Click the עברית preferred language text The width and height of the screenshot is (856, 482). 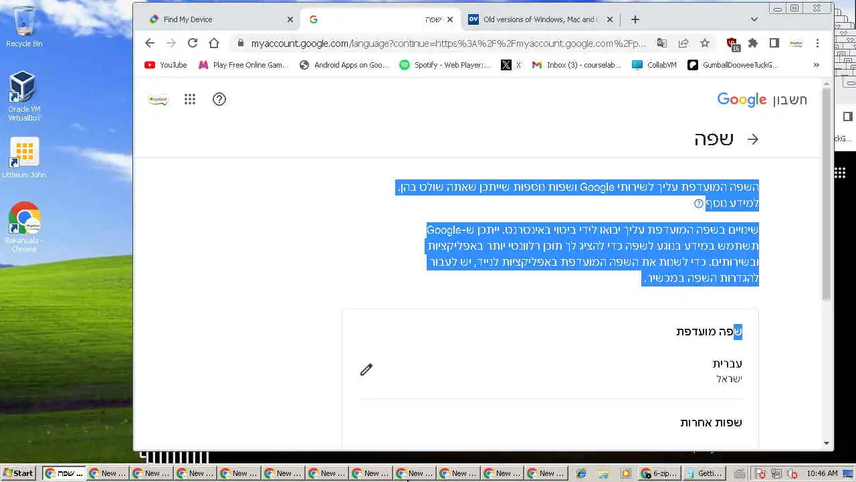point(728,364)
